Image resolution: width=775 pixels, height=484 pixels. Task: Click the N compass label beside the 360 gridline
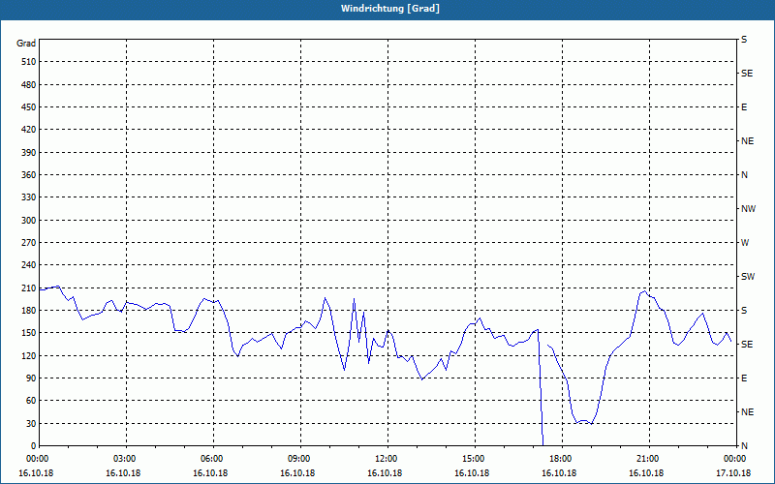[x=744, y=175]
